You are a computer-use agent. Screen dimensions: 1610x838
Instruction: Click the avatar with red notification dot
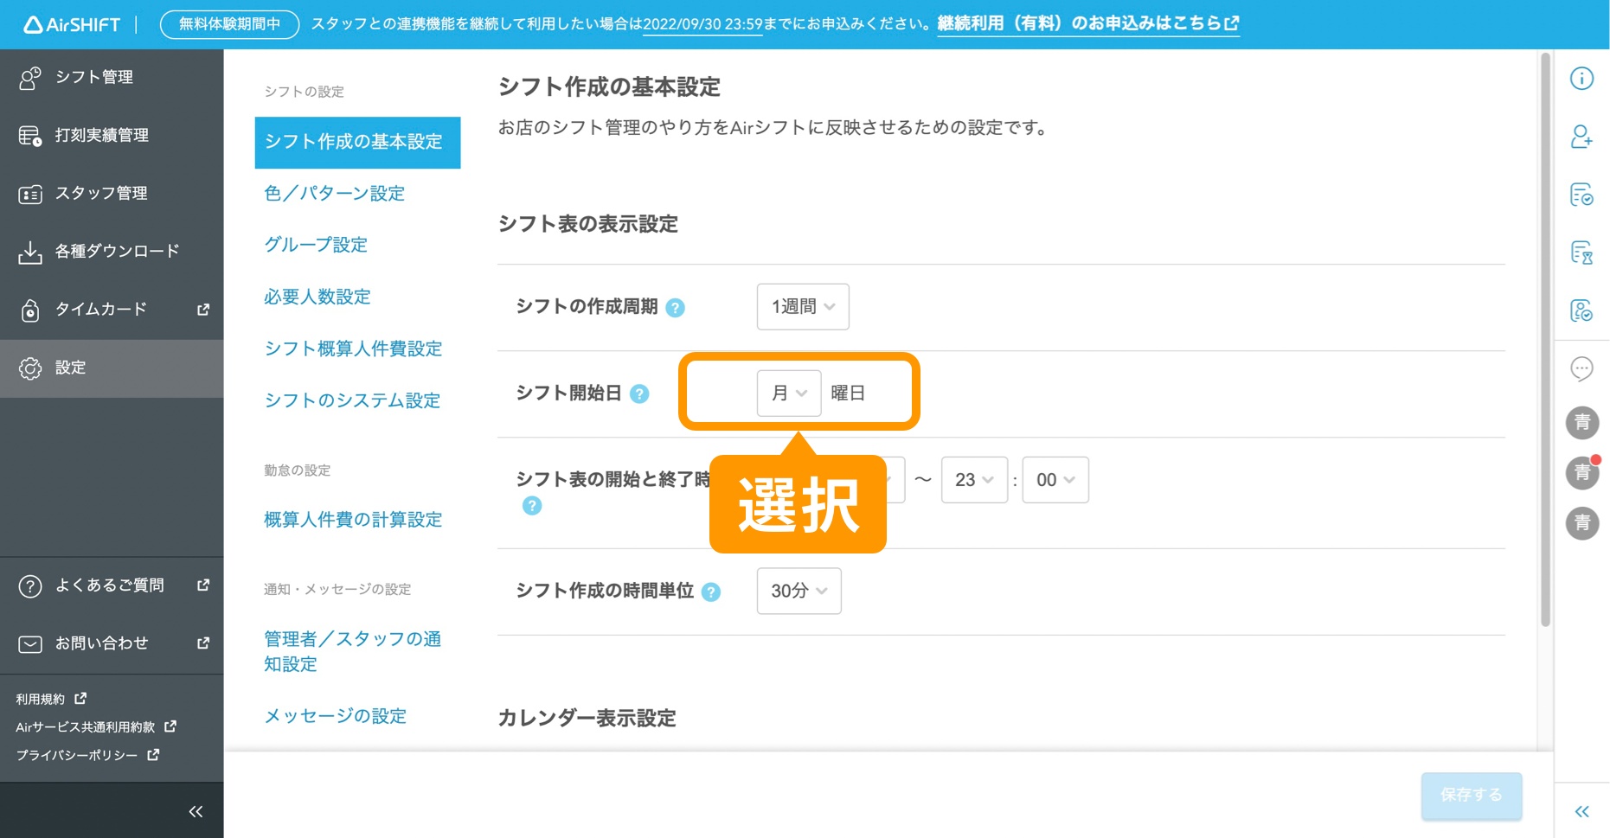[1581, 472]
